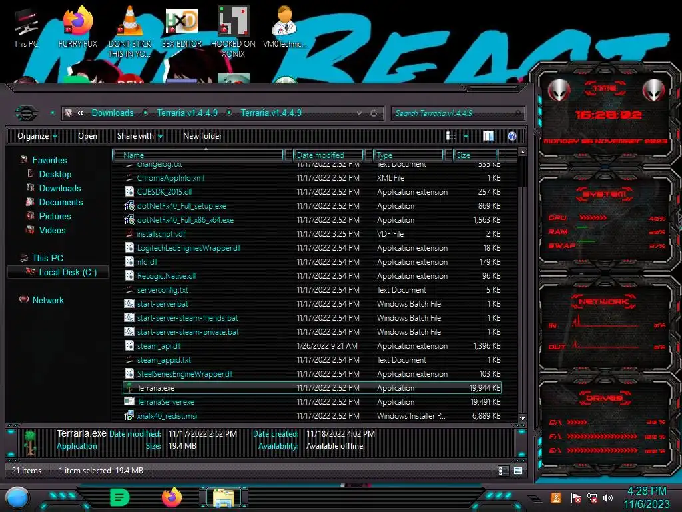The width and height of the screenshot is (682, 512).
Task: Select start-server-steam-friends.bat file
Action: click(187, 318)
